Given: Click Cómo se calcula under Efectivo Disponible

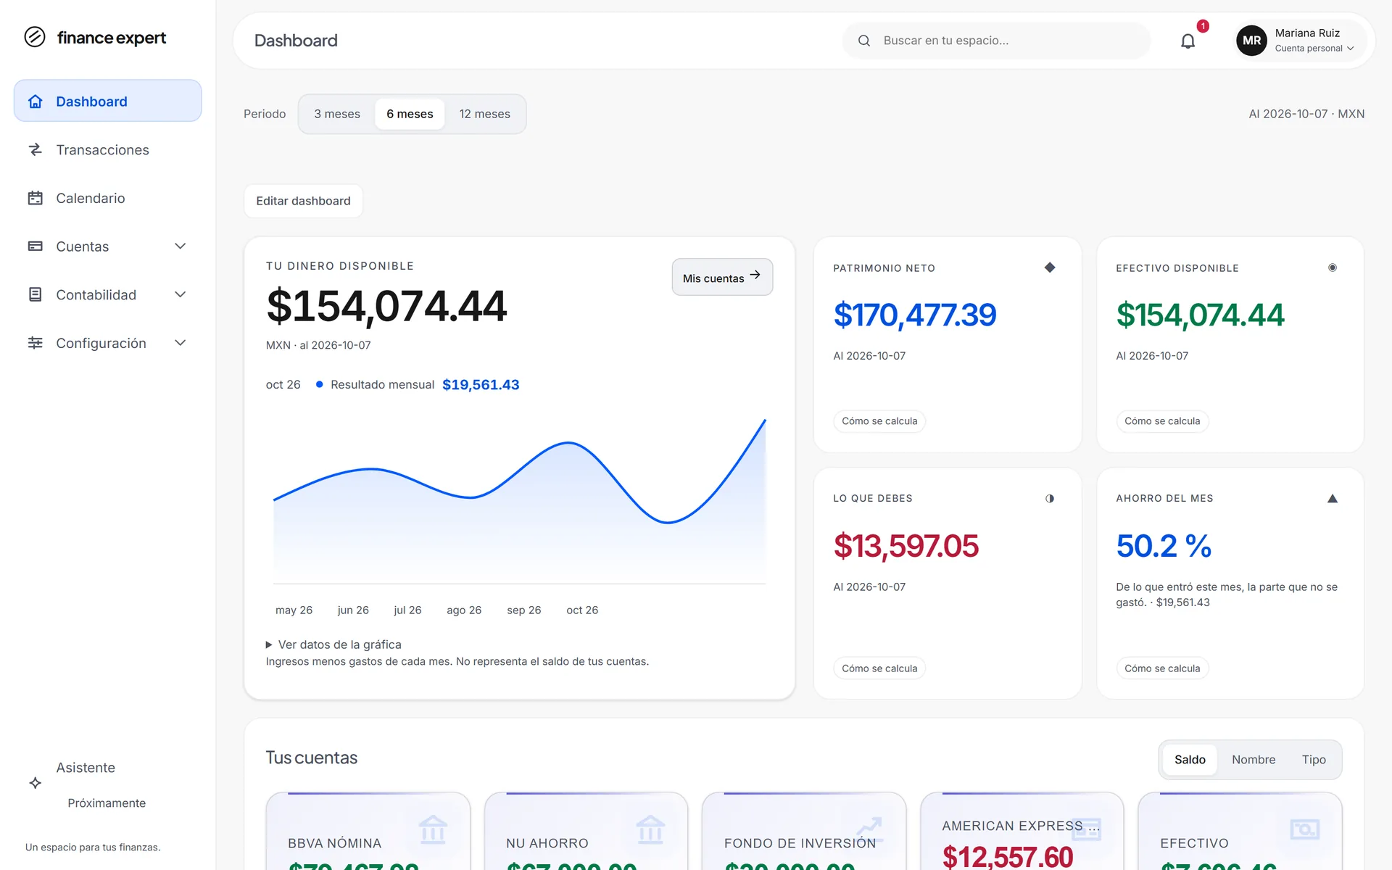Looking at the screenshot, I should pyautogui.click(x=1162, y=421).
